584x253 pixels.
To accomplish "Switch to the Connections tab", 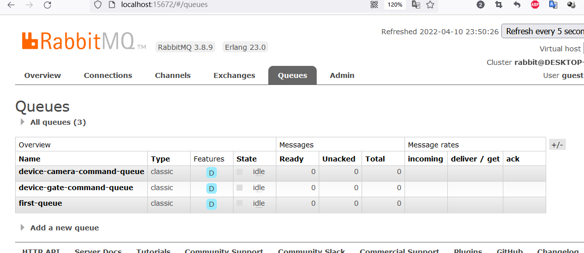I will tap(108, 75).
